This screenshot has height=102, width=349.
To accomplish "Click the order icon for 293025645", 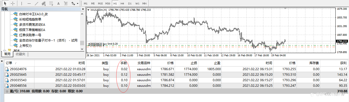I will tap(7, 74).
